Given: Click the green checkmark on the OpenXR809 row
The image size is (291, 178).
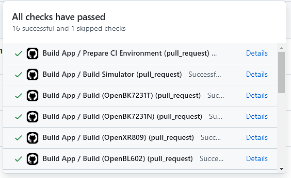Looking at the screenshot, I should point(18,138).
